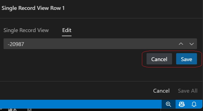
Task: Show notifications via the bell icon
Action: (194, 104)
